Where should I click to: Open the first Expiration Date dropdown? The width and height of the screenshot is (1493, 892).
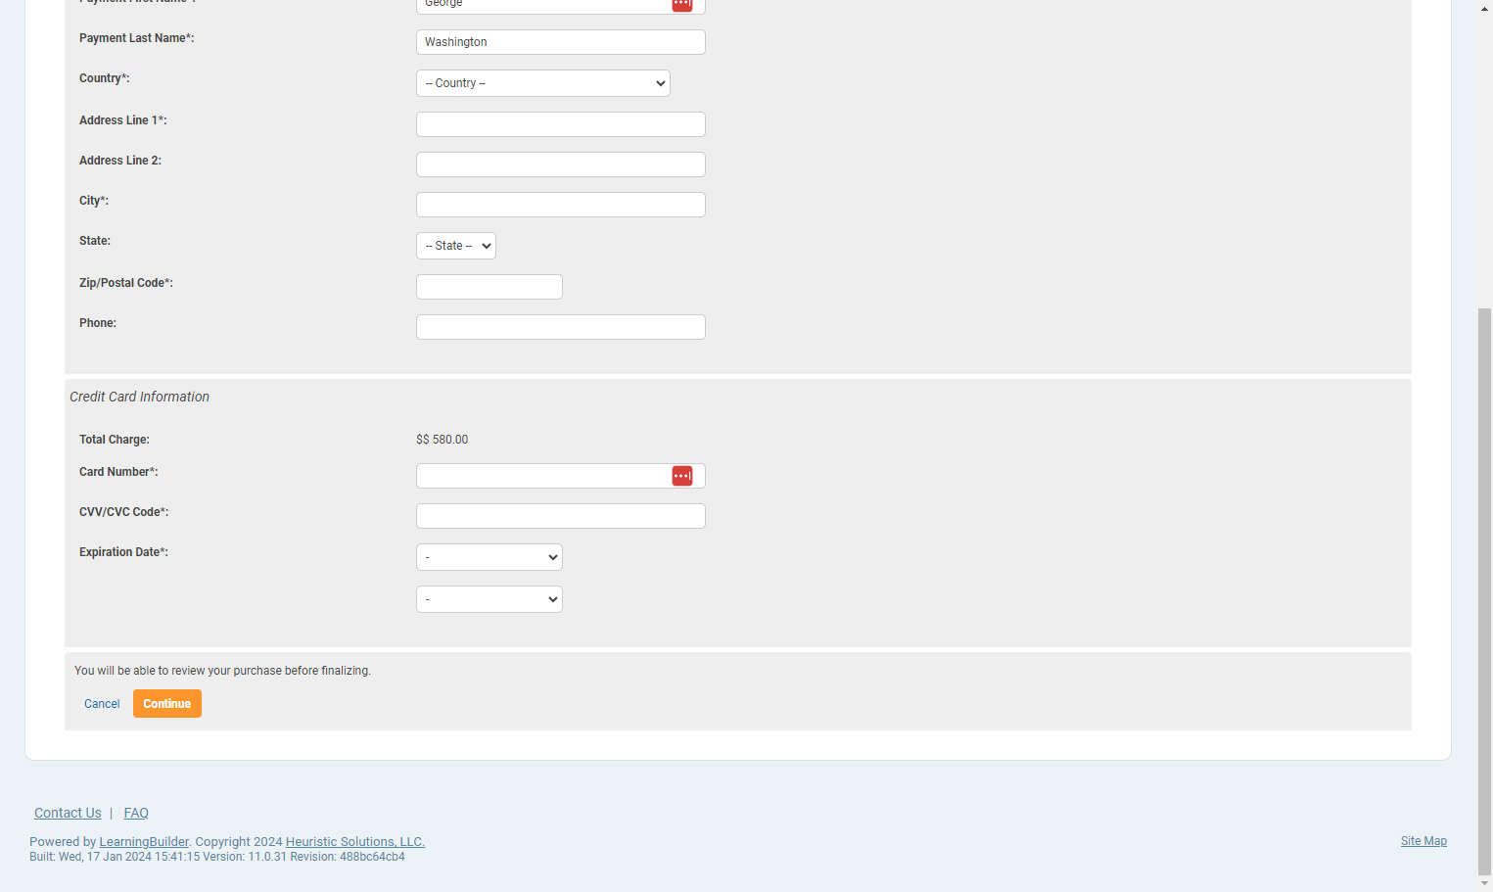pyautogui.click(x=490, y=557)
